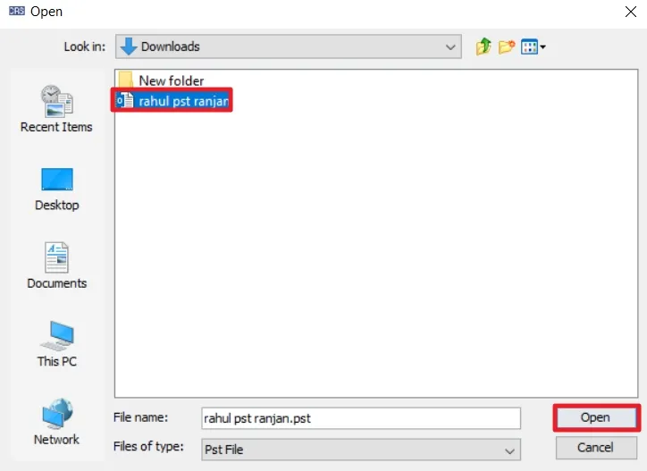Select This PC in sidebar

pos(56,344)
